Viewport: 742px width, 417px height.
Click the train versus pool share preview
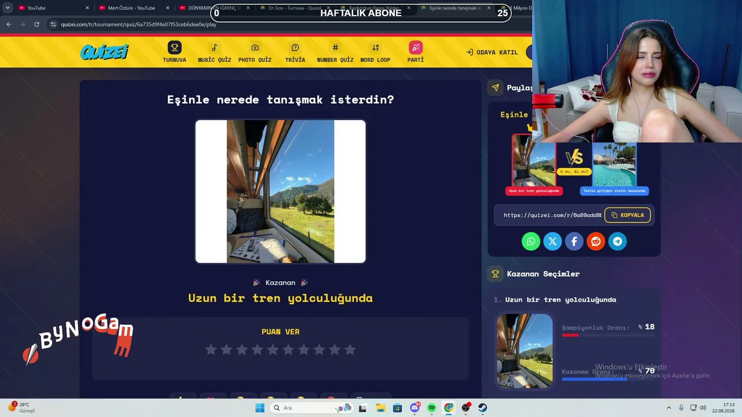click(x=574, y=165)
